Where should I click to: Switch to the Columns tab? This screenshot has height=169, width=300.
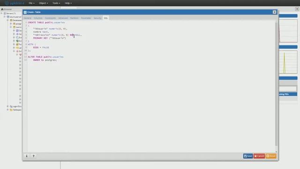tap(38, 18)
